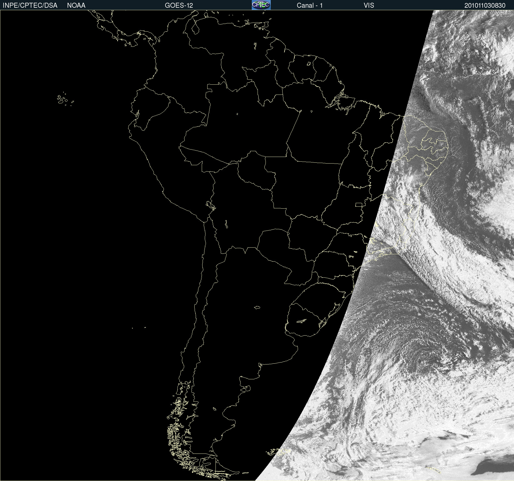Image resolution: width=514 pixels, height=481 pixels.
Task: Click the GOES-12 satellite label
Action: tap(179, 5)
